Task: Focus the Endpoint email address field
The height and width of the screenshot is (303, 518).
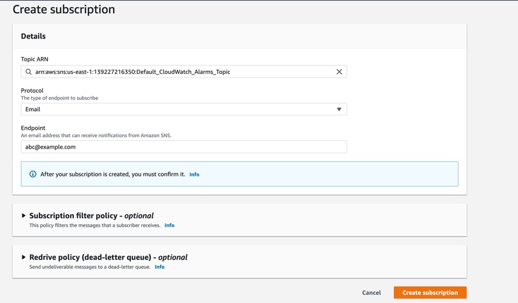Action: [x=183, y=147]
